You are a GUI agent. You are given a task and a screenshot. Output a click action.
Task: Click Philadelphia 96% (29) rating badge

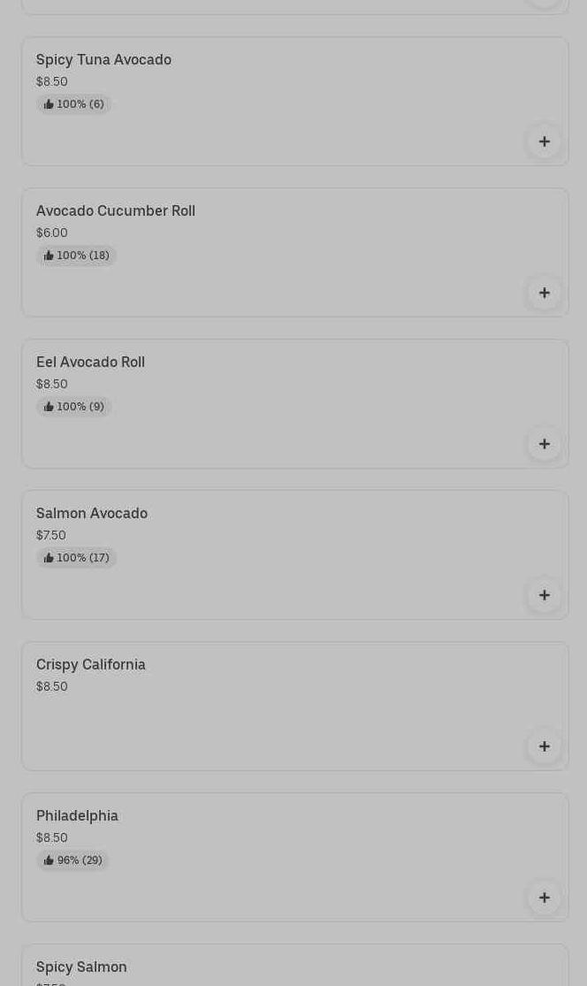pyautogui.click(x=73, y=860)
